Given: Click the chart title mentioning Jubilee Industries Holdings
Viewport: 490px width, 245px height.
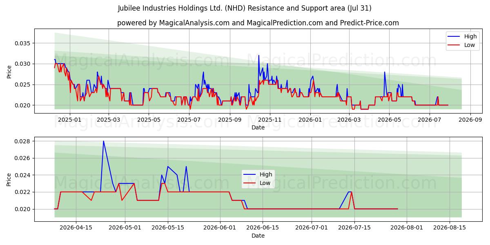Looking at the screenshot, I should point(245,8).
